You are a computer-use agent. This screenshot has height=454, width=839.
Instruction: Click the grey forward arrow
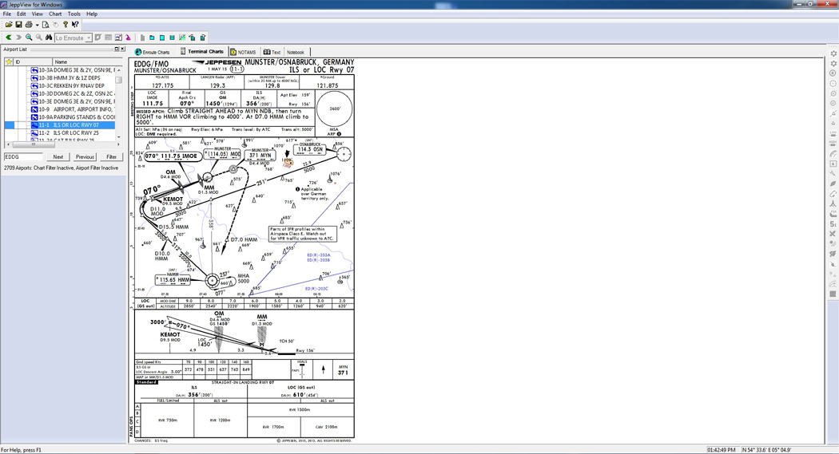(x=18, y=38)
